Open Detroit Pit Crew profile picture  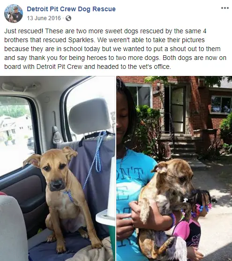pos(14,14)
